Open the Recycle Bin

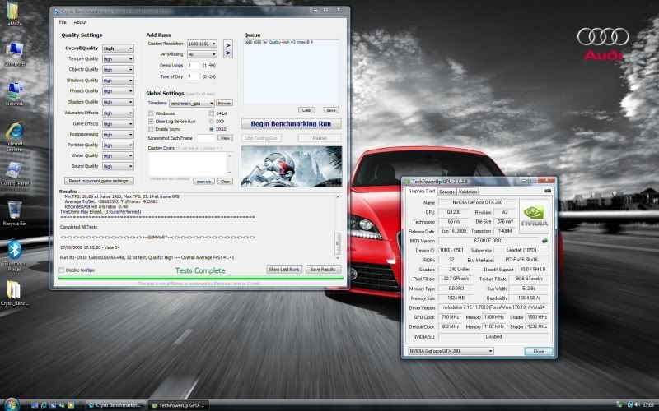point(15,210)
